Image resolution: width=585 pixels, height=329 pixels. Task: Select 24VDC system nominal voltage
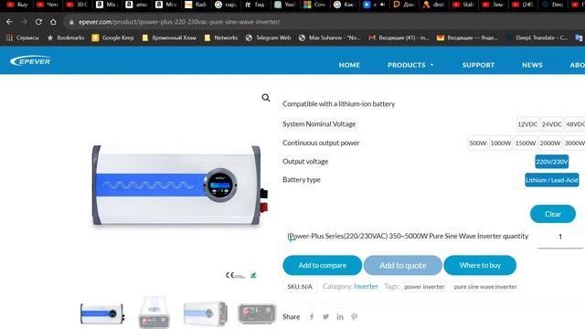(551, 124)
